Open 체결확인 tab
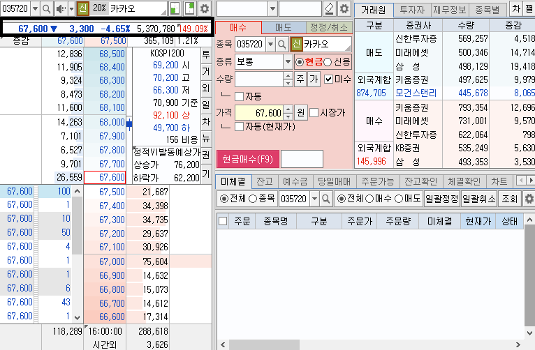The height and width of the screenshot is (350, 535). 464,181
